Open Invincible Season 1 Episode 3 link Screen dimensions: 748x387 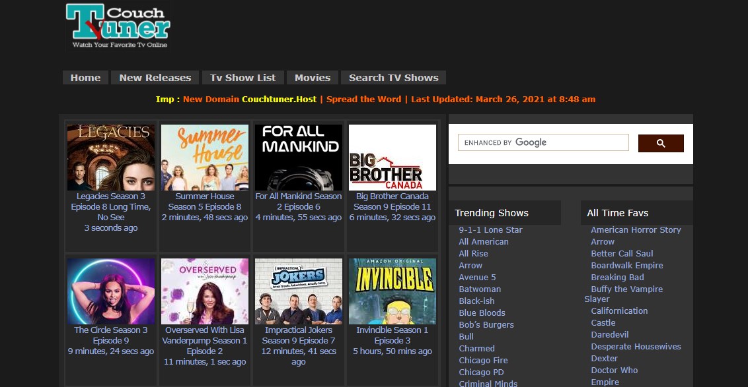point(392,335)
